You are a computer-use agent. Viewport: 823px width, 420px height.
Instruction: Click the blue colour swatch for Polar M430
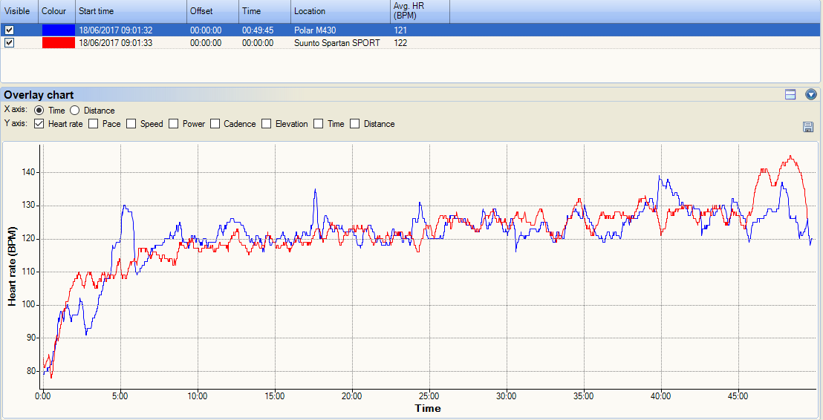[x=58, y=30]
